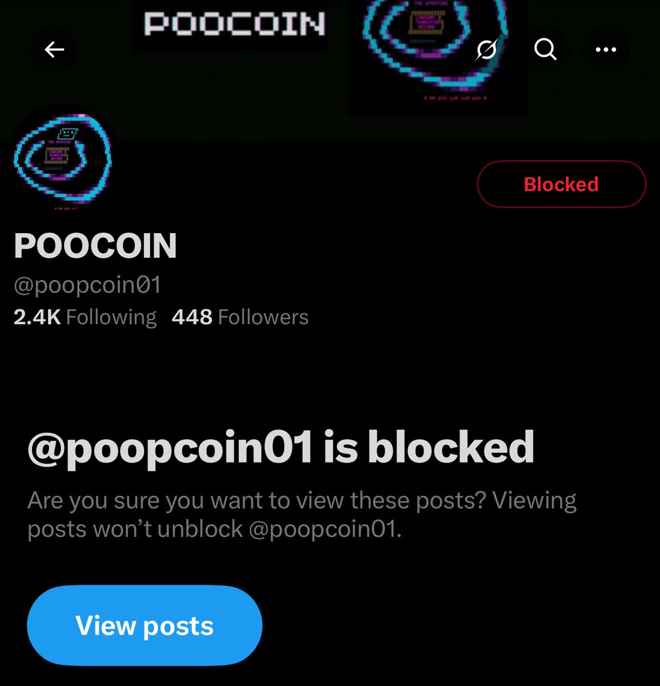The image size is (660, 686).
Task: Open the Followers list label
Action: (x=263, y=317)
